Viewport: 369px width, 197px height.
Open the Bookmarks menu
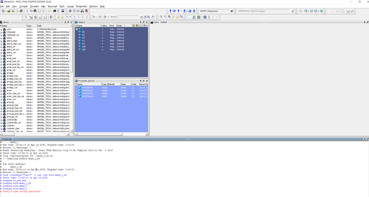[81, 6]
